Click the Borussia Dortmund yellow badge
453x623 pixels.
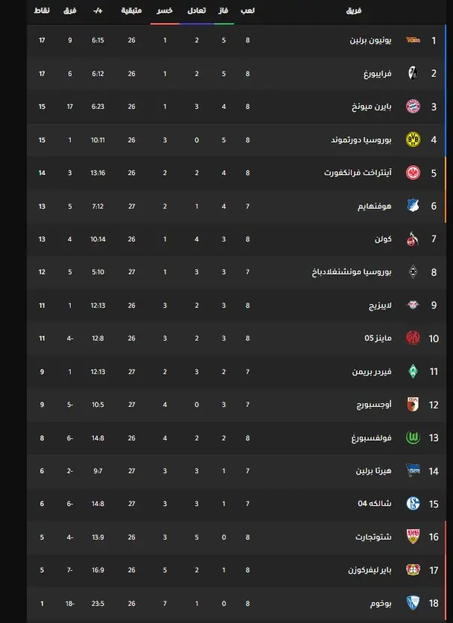(x=412, y=139)
